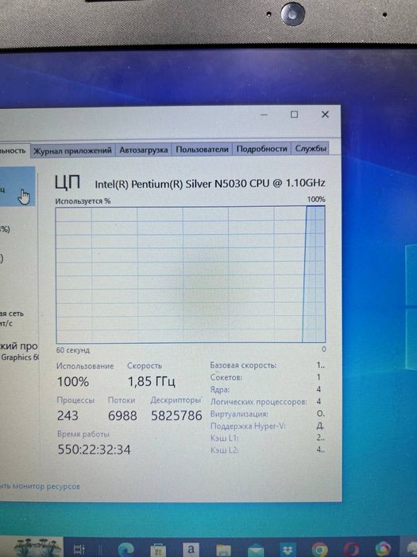Select the Пользователи tab
The width and height of the screenshot is (417, 557).
[x=202, y=150]
